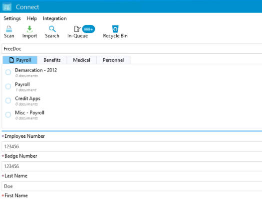Switch to the Medical tab
This screenshot has height=199, width=262.
point(81,60)
